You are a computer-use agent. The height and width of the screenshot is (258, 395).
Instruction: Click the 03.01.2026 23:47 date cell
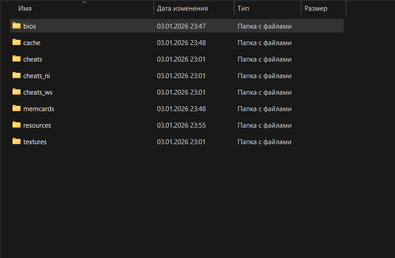[x=181, y=26]
